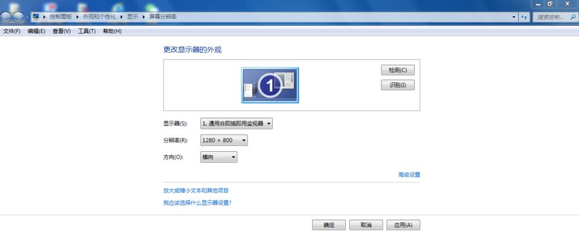Click the Control Panel icon in address bar
Image resolution: width=579 pixels, height=241 pixels.
point(36,17)
